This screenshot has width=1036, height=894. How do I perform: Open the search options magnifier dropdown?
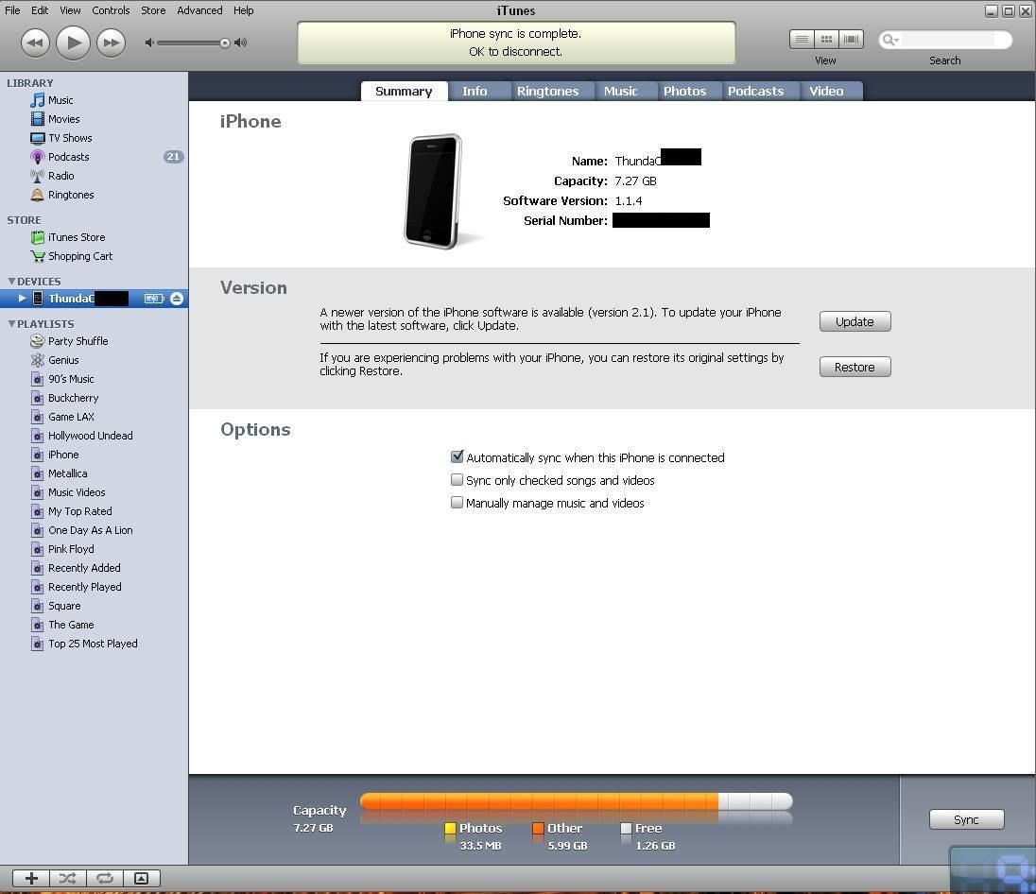[x=890, y=40]
